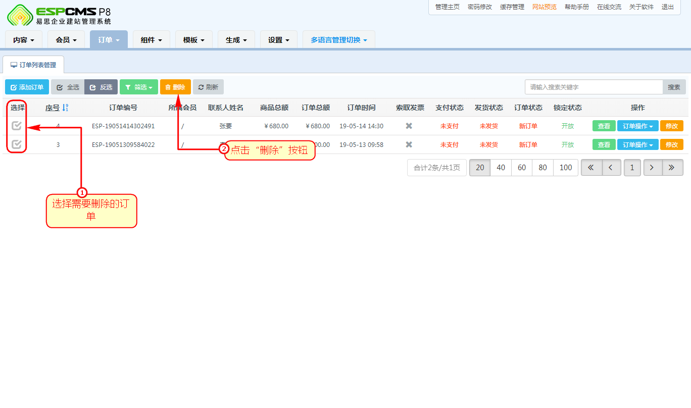Click order number ESP-19051309584022
Image resolution: width=691 pixels, height=408 pixels.
click(x=123, y=144)
